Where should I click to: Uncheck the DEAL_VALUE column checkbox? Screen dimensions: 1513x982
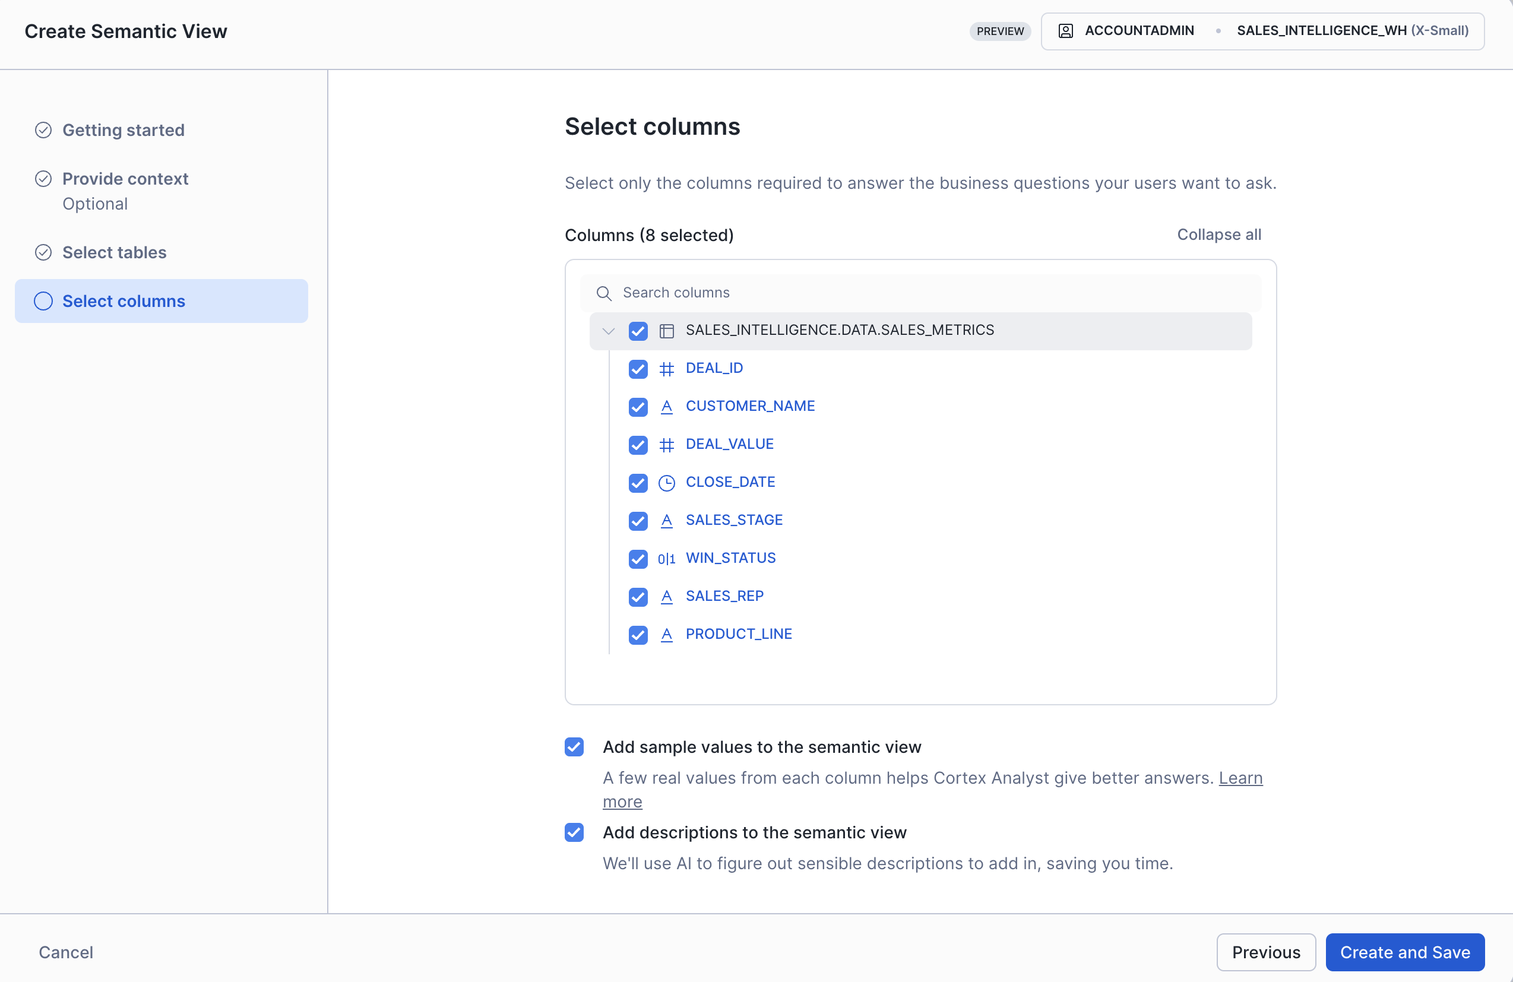pos(638,445)
